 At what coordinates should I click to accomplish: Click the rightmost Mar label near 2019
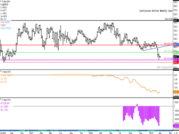(x=160, y=133)
